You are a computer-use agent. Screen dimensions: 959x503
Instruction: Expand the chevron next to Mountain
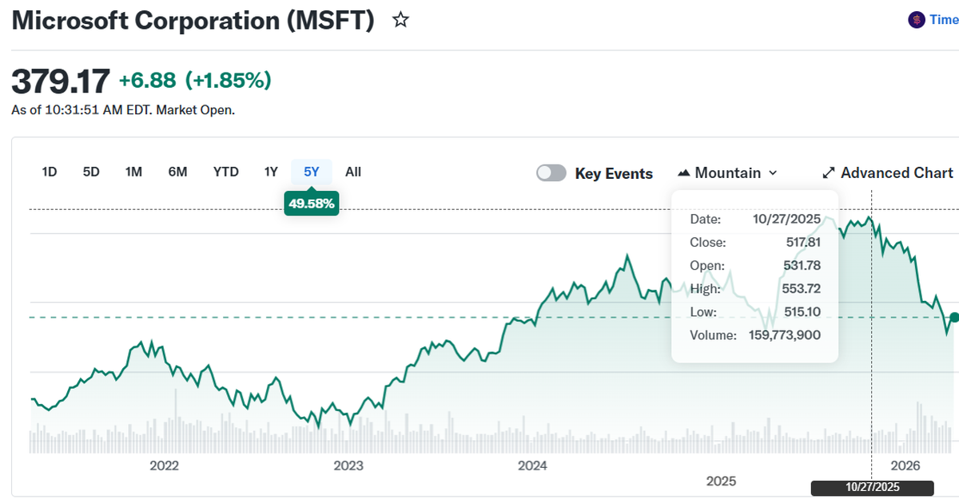(x=773, y=173)
